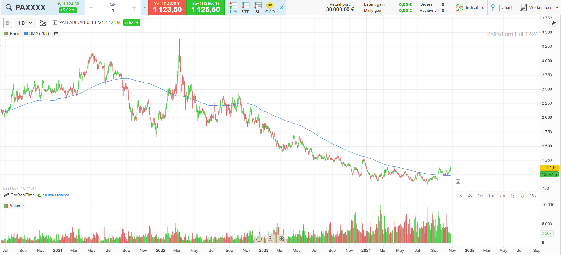Toggle the chart link button
The width and height of the screenshot is (561, 255).
(x=8, y=23)
